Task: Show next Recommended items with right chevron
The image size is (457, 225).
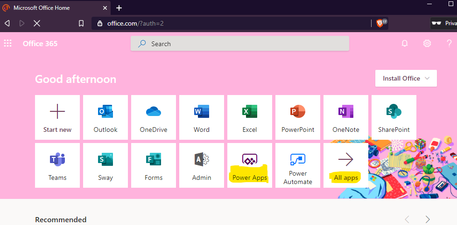Action: (428, 219)
